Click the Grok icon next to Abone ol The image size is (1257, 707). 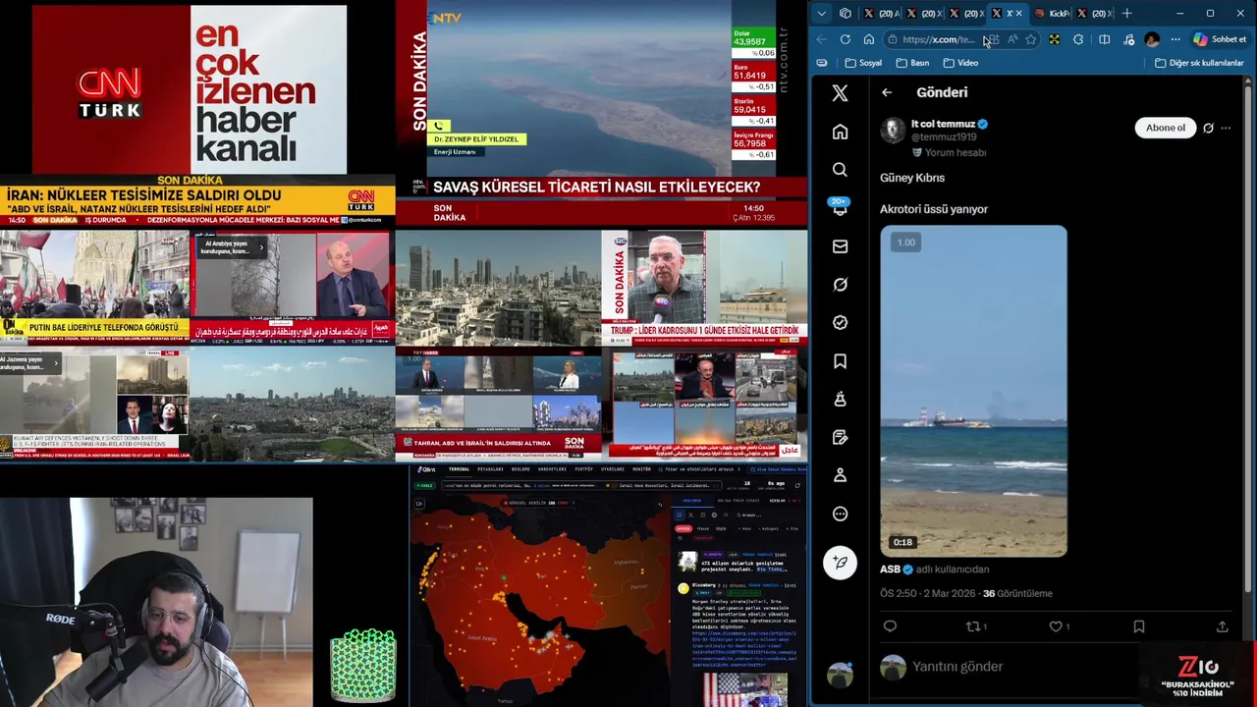pos(1208,128)
